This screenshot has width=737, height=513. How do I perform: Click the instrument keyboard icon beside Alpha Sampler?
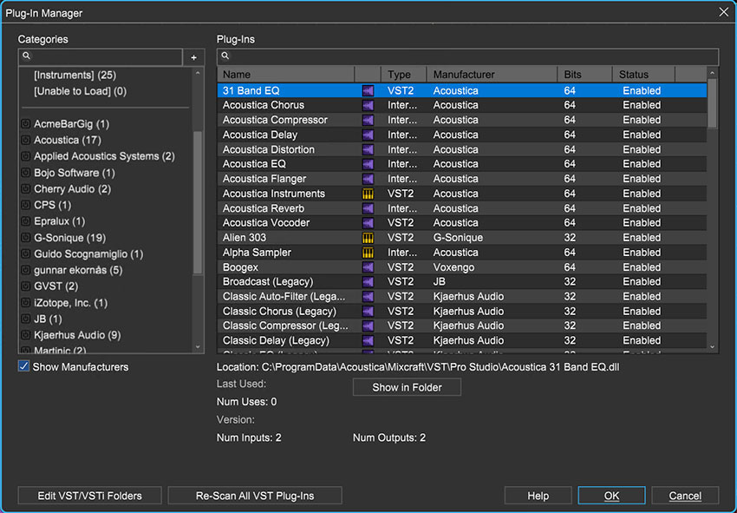coord(368,253)
